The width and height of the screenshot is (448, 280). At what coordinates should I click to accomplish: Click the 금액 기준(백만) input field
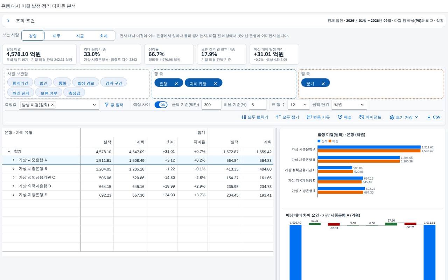click(211, 105)
